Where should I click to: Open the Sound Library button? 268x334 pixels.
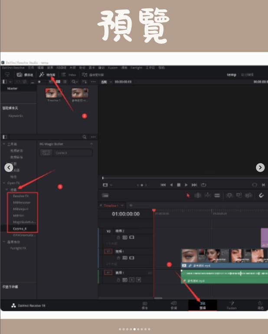pos(93,75)
